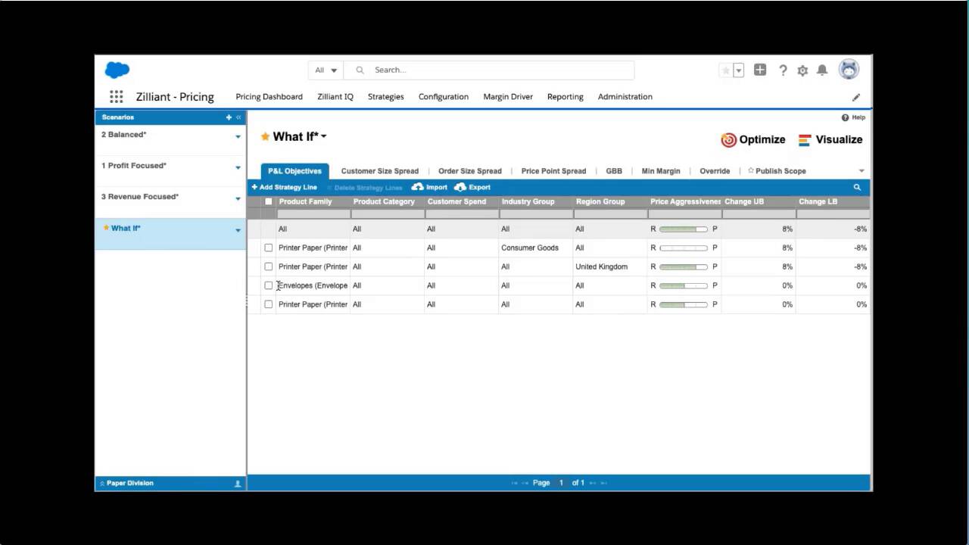This screenshot has width=969, height=545.
Task: Open the Publish Scope tab
Action: coord(777,171)
